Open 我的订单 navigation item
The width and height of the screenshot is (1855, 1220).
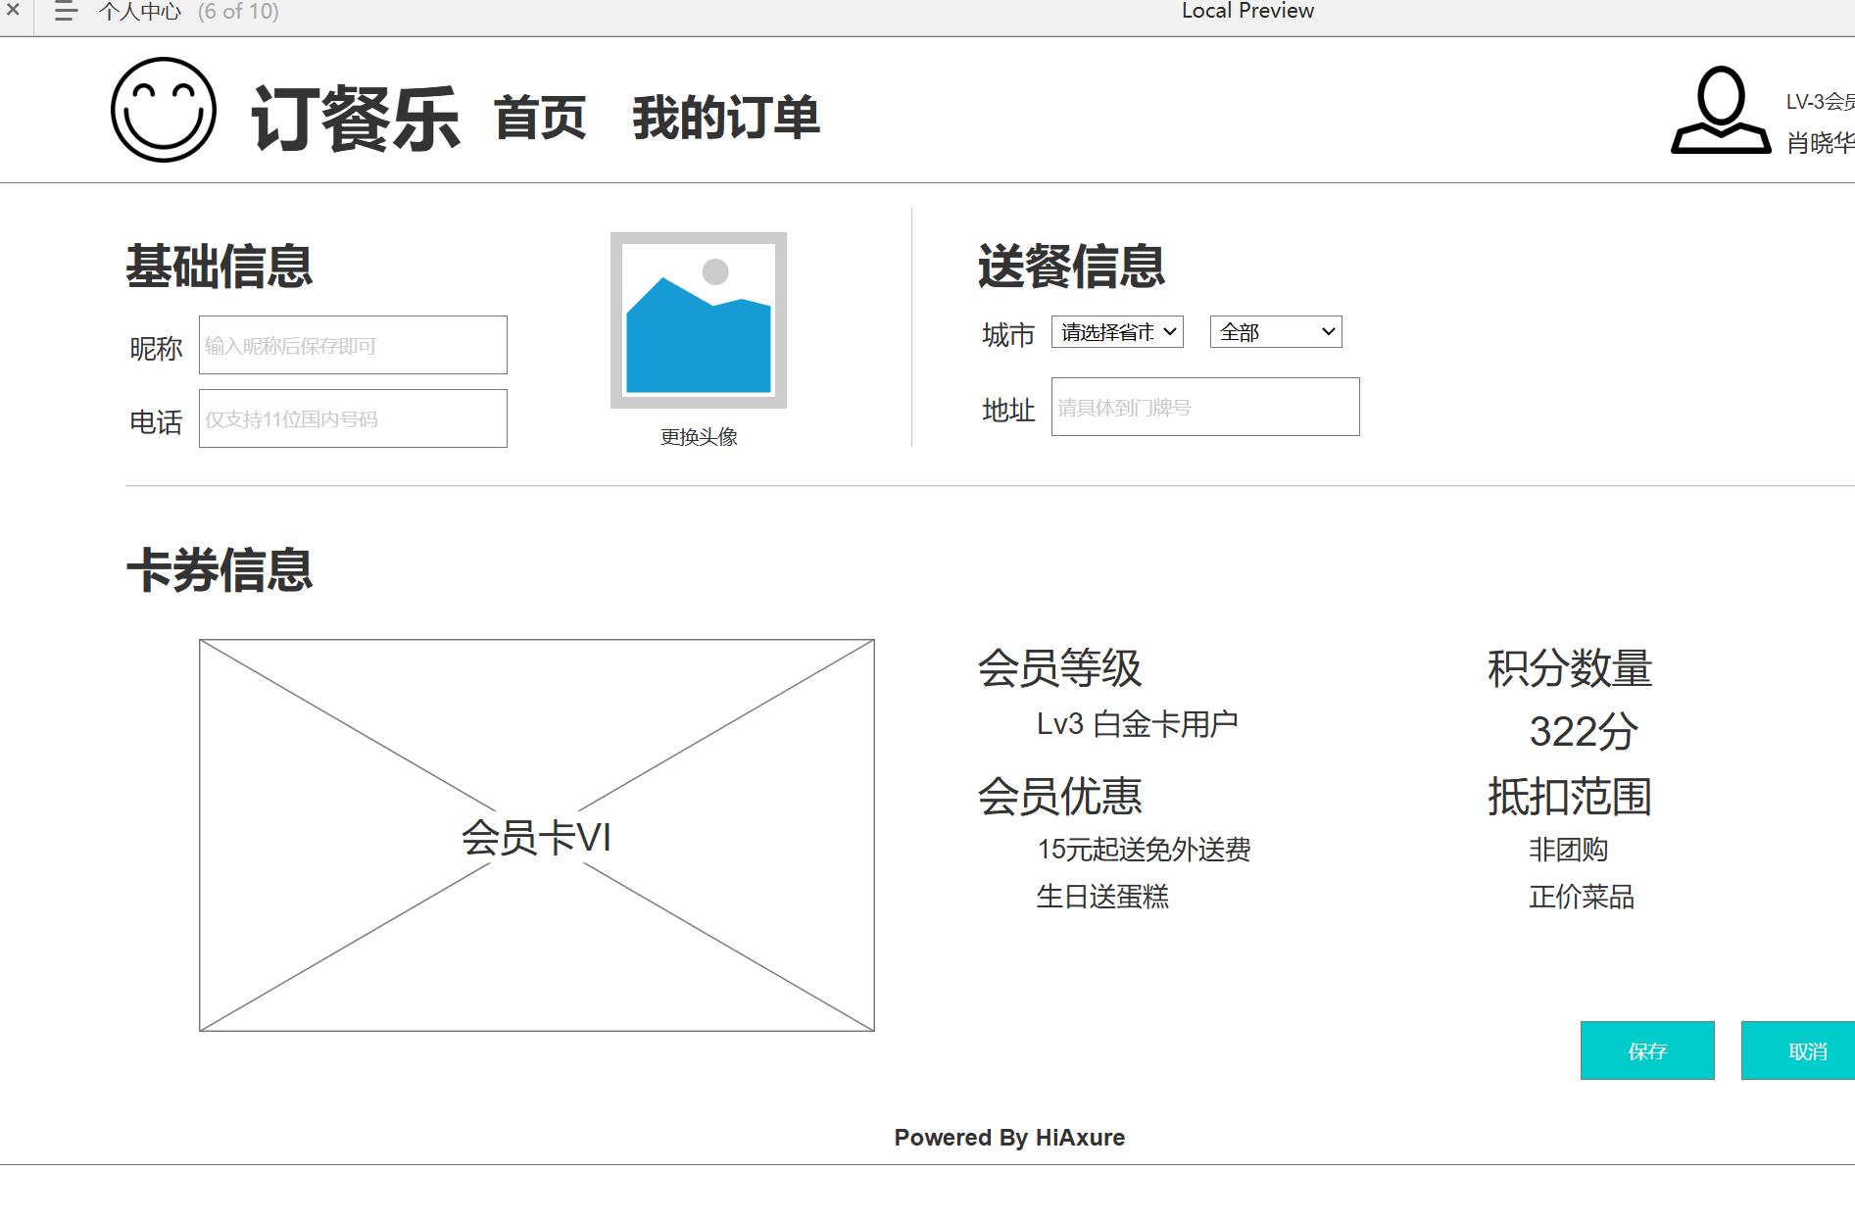pos(726,118)
